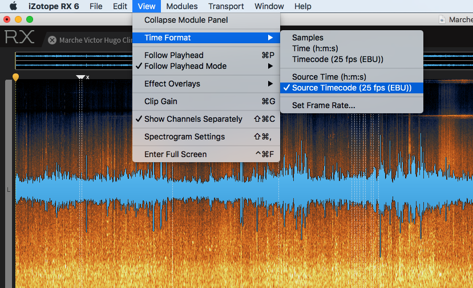Open the Help menu

303,6
